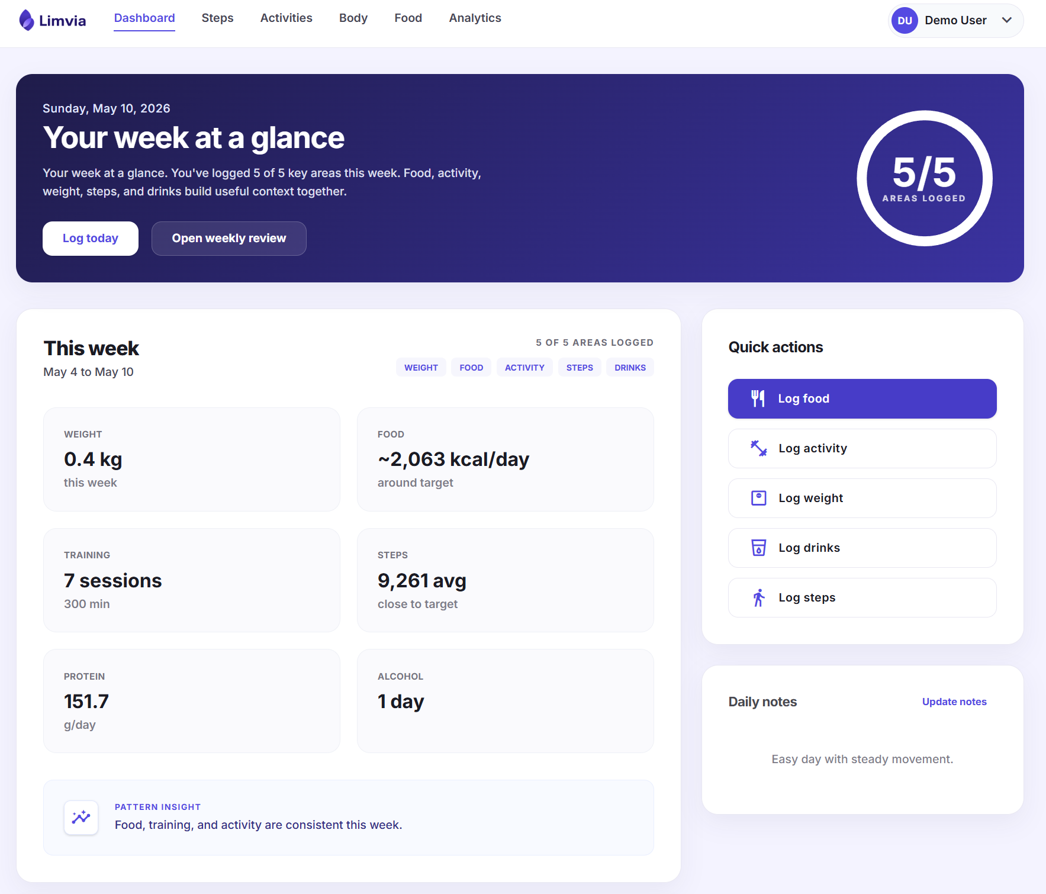
Task: Click the 'close to target' steps text
Action: coord(417,604)
